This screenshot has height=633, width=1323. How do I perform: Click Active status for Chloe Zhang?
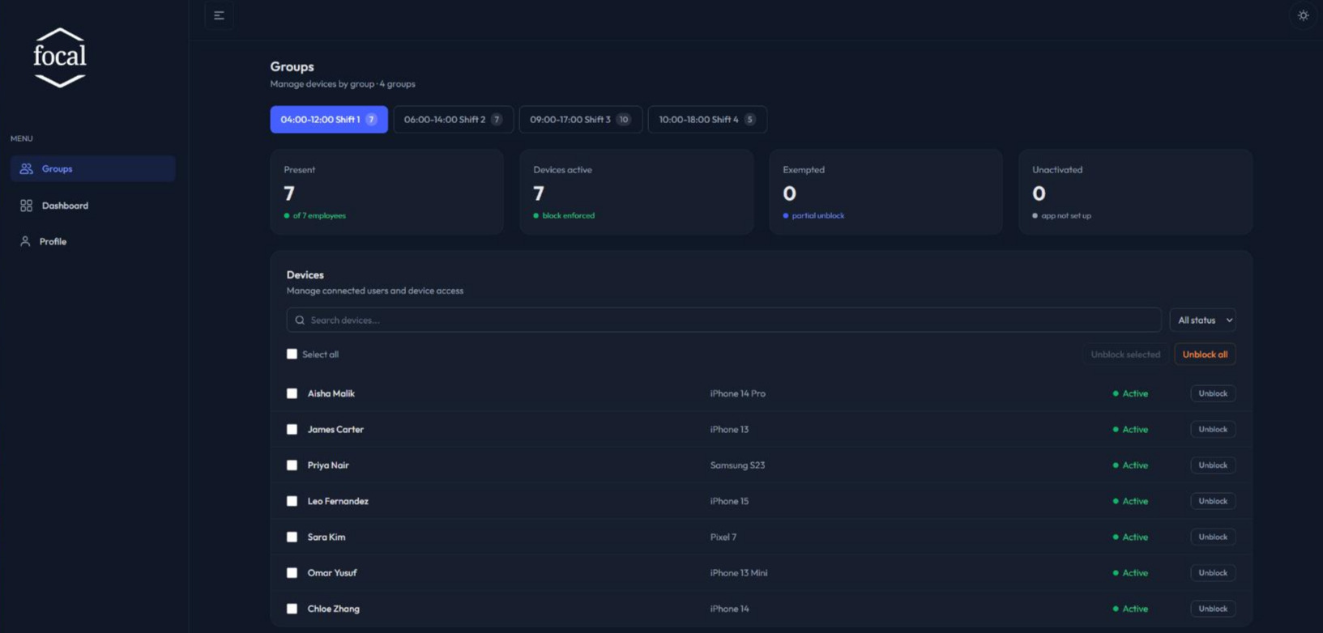pos(1130,609)
